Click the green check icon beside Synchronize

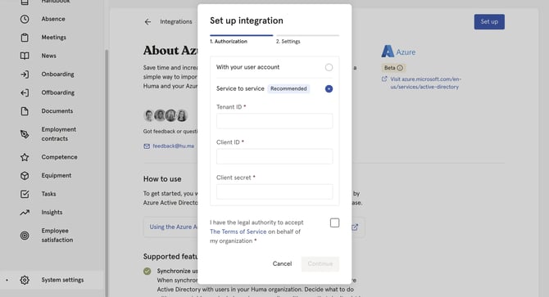pyautogui.click(x=147, y=271)
